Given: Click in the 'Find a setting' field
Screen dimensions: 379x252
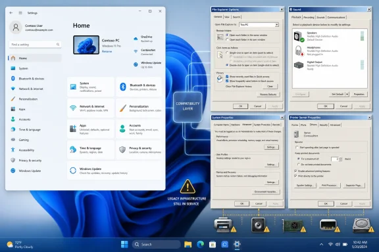Looking at the screenshot, I should point(35,45).
